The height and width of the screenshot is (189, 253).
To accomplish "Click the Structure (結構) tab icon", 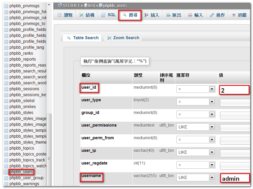I will pos(81,15).
